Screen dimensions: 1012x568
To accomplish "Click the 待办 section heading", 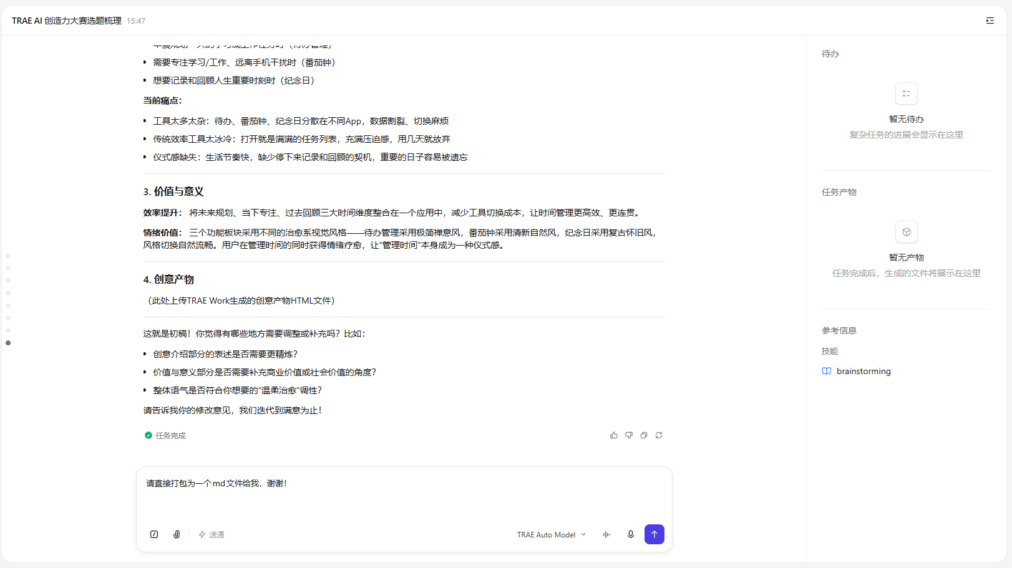I will [830, 54].
